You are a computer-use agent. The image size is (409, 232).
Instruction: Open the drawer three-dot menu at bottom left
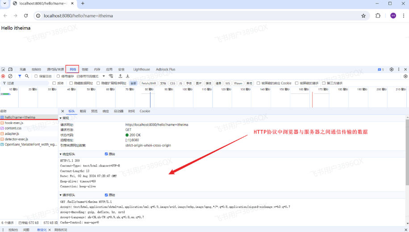(3, 230)
